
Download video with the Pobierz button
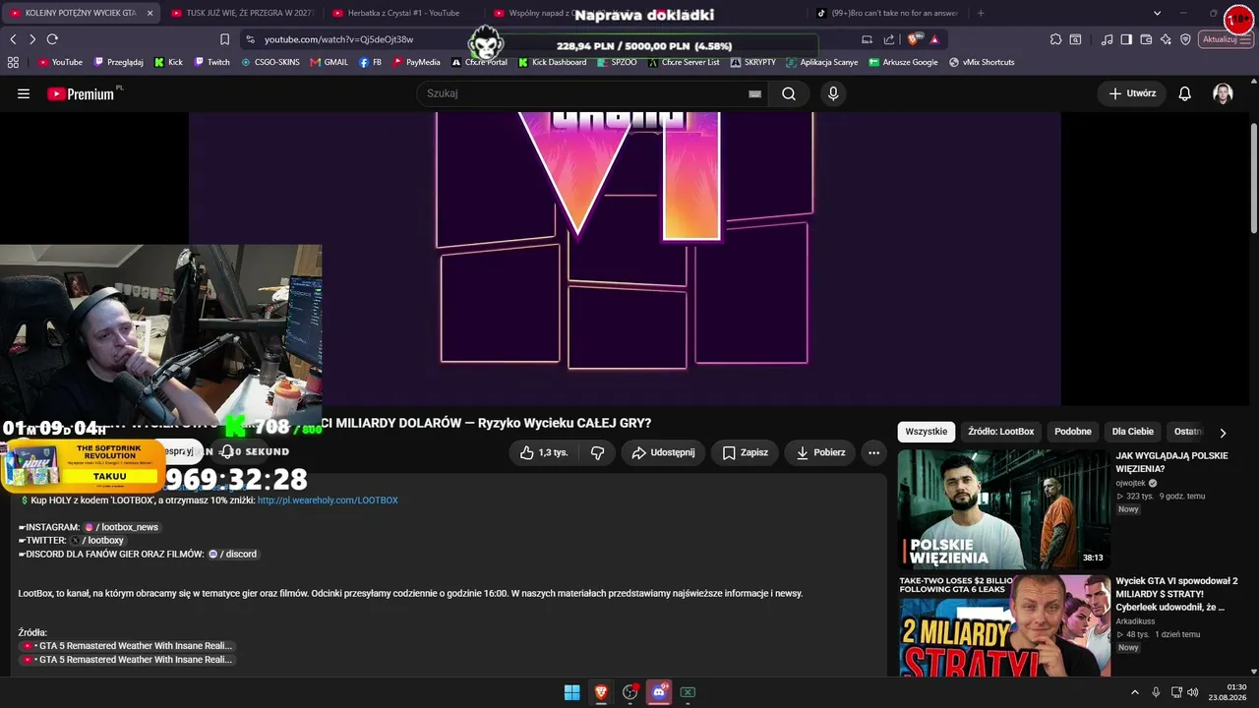pyautogui.click(x=820, y=452)
